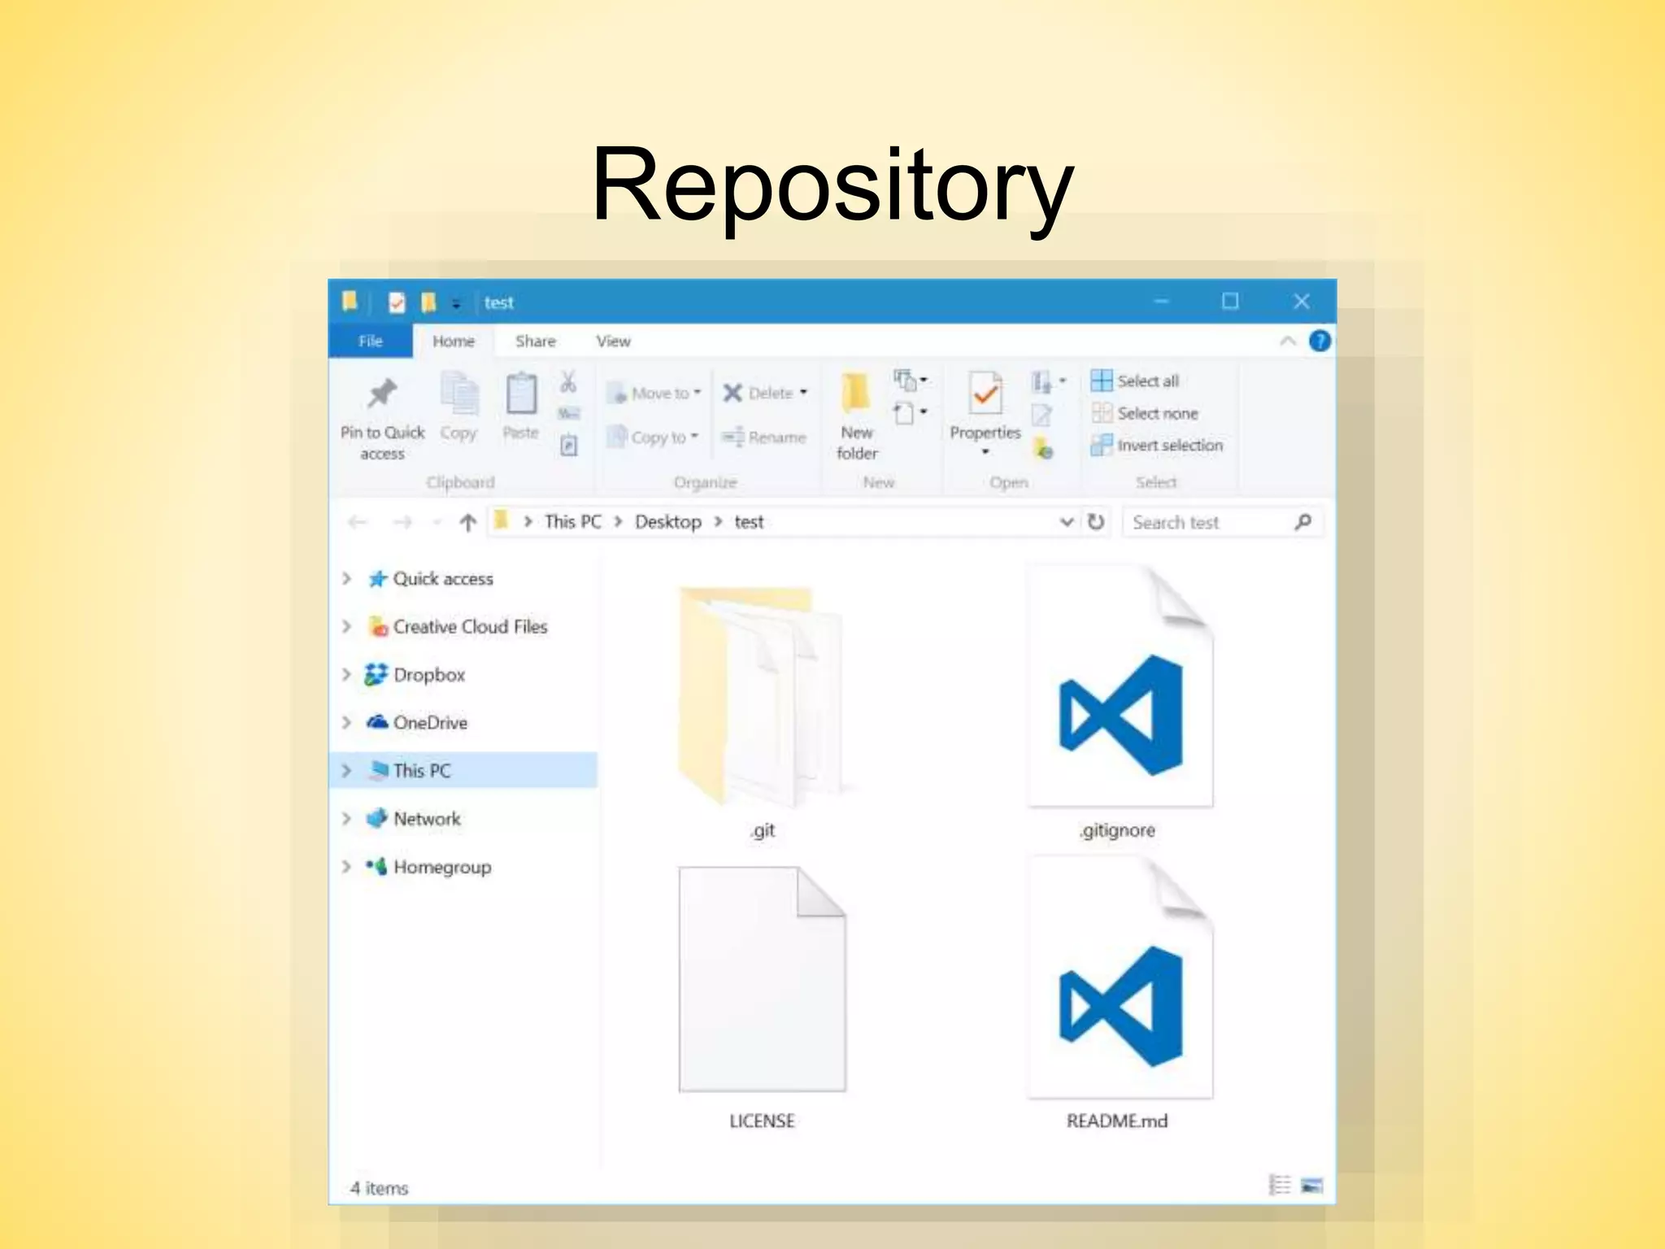
Task: Click New folder quick-access icon in title bar
Action: click(428, 303)
